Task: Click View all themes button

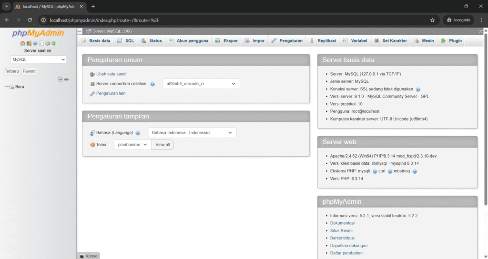Action: (x=163, y=145)
